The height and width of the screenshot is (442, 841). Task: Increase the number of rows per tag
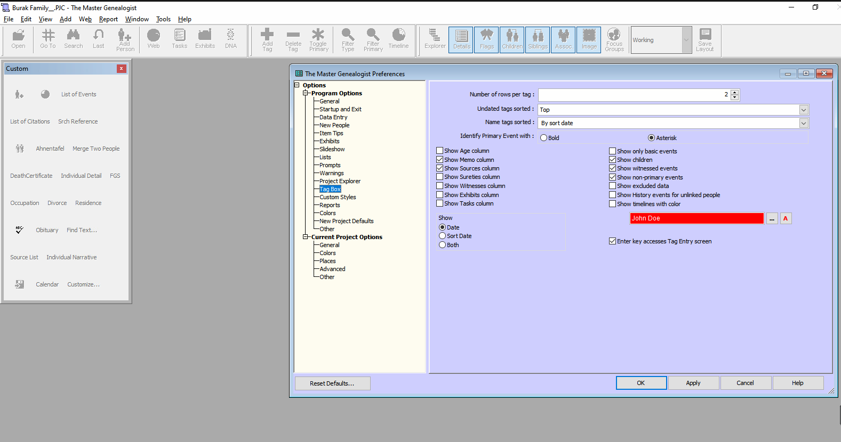point(735,92)
